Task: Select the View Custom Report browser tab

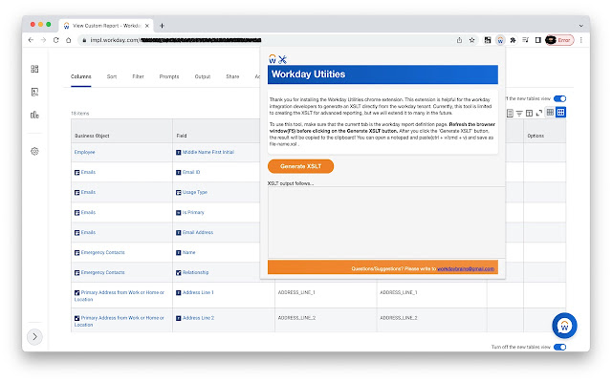Action: tap(106, 26)
